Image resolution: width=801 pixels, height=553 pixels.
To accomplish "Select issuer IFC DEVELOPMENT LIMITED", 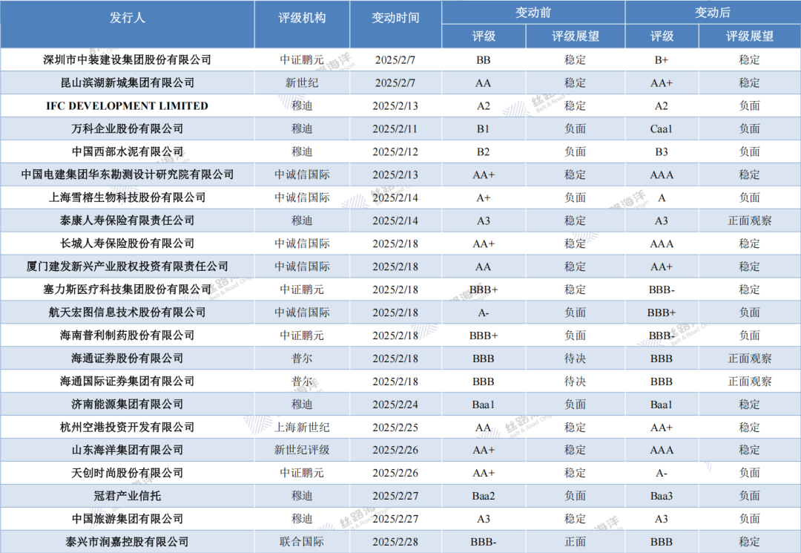I will click(128, 106).
